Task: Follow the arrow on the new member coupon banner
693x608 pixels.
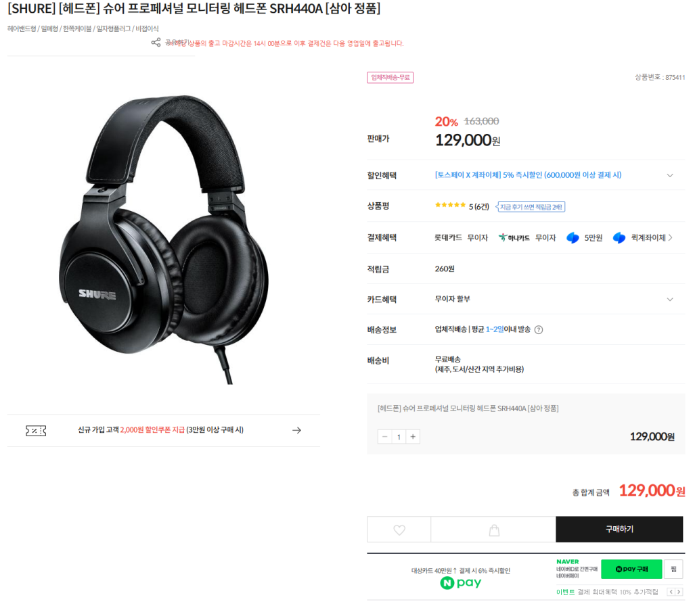Action: pyautogui.click(x=296, y=430)
